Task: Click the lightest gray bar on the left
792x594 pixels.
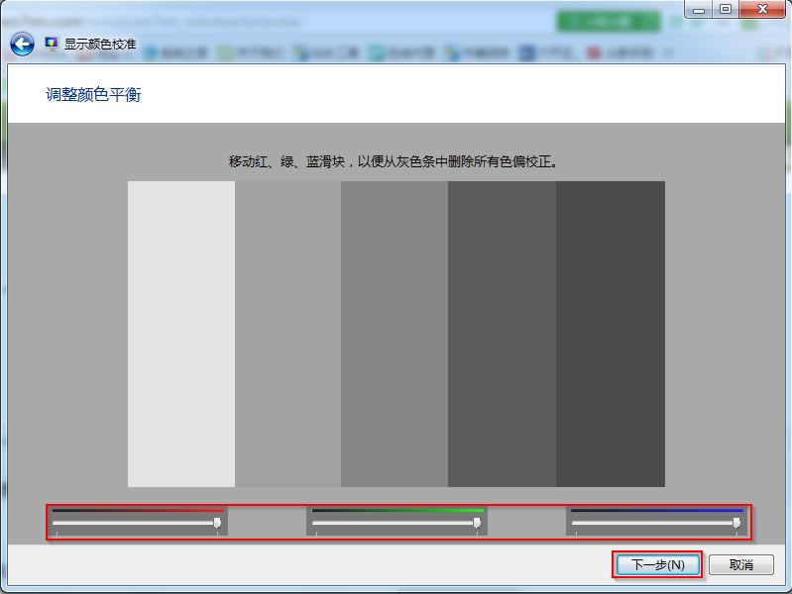Action: [181, 334]
